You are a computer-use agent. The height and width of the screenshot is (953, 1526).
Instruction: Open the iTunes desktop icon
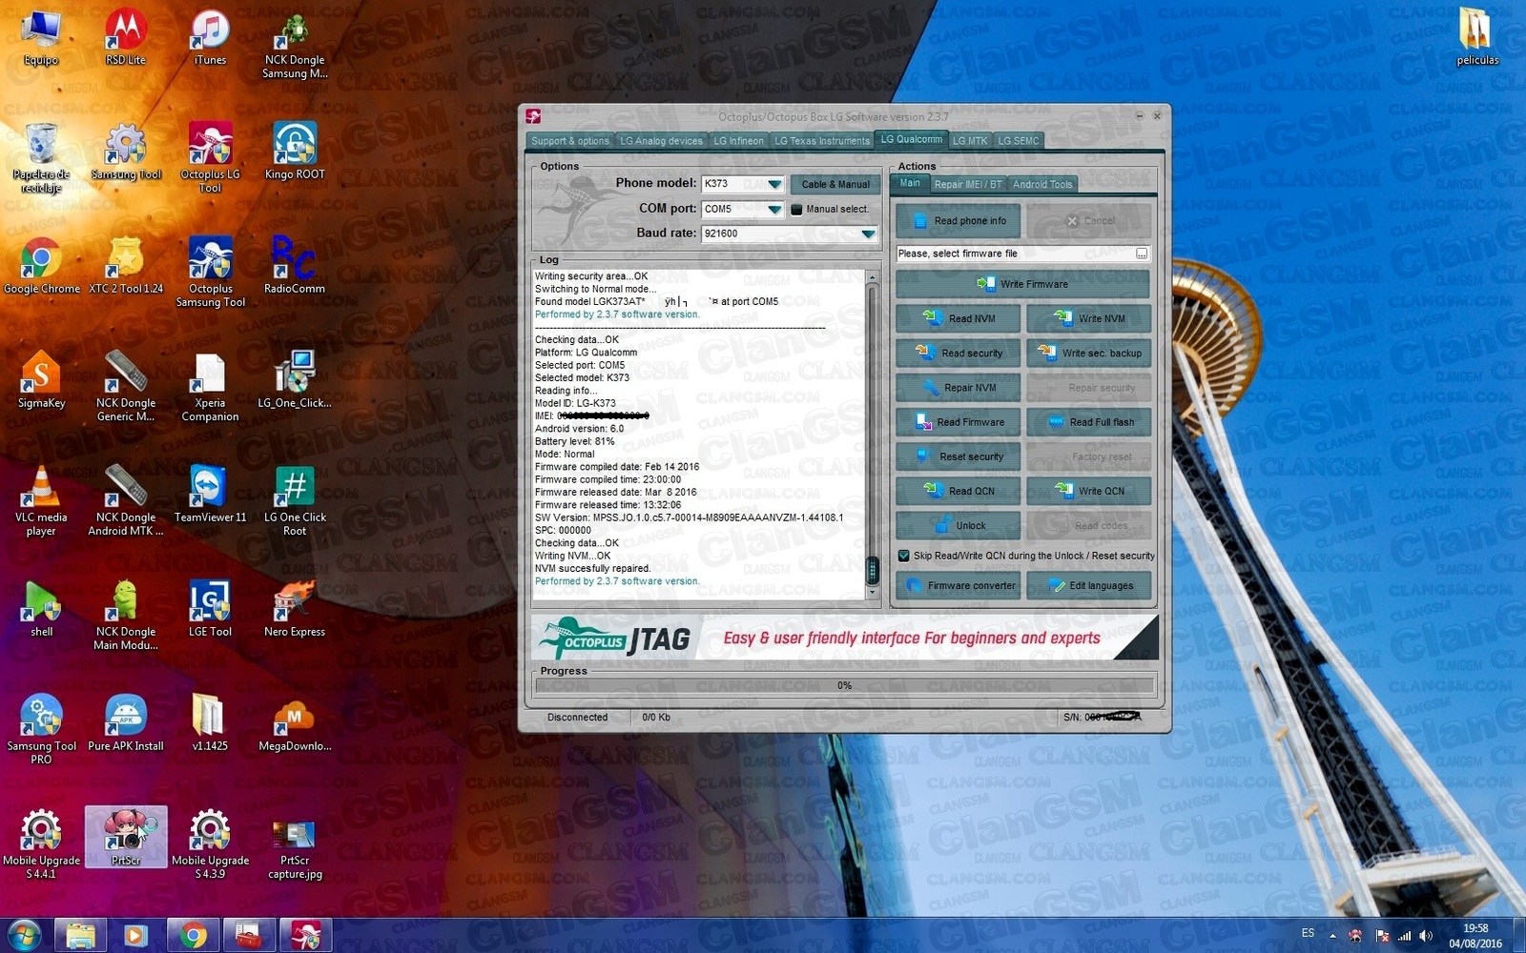[210, 38]
